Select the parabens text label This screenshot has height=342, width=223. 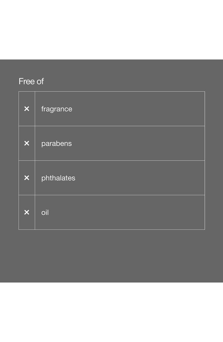click(56, 144)
